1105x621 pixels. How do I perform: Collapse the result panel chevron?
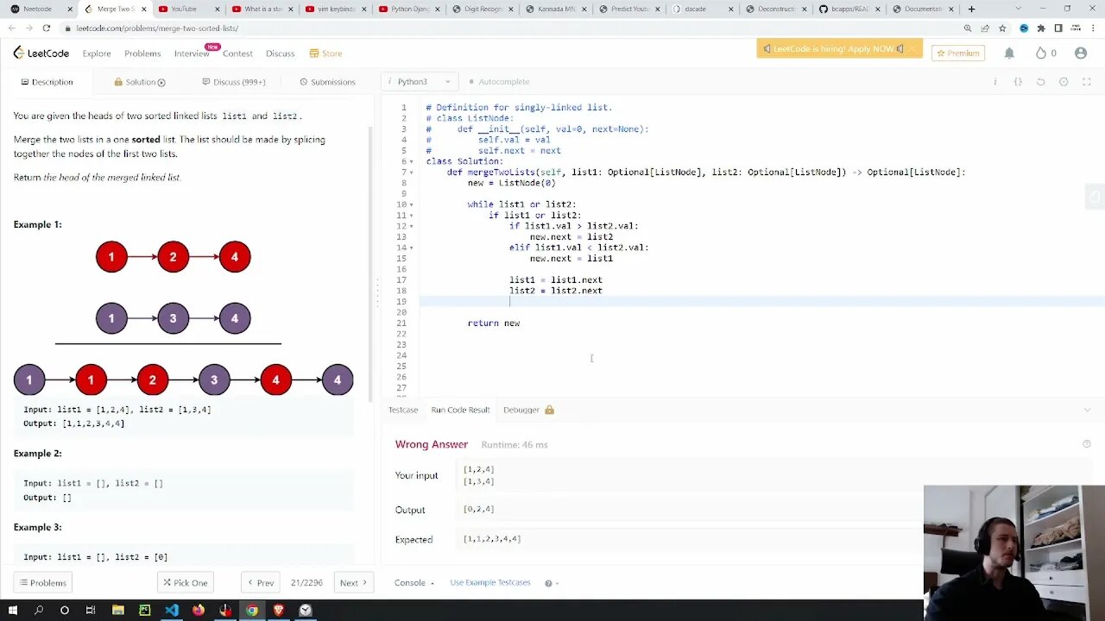pos(1087,410)
